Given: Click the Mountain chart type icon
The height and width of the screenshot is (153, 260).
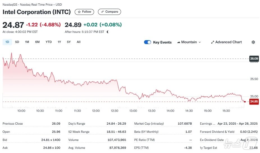Looking at the screenshot, I should point(179,42).
